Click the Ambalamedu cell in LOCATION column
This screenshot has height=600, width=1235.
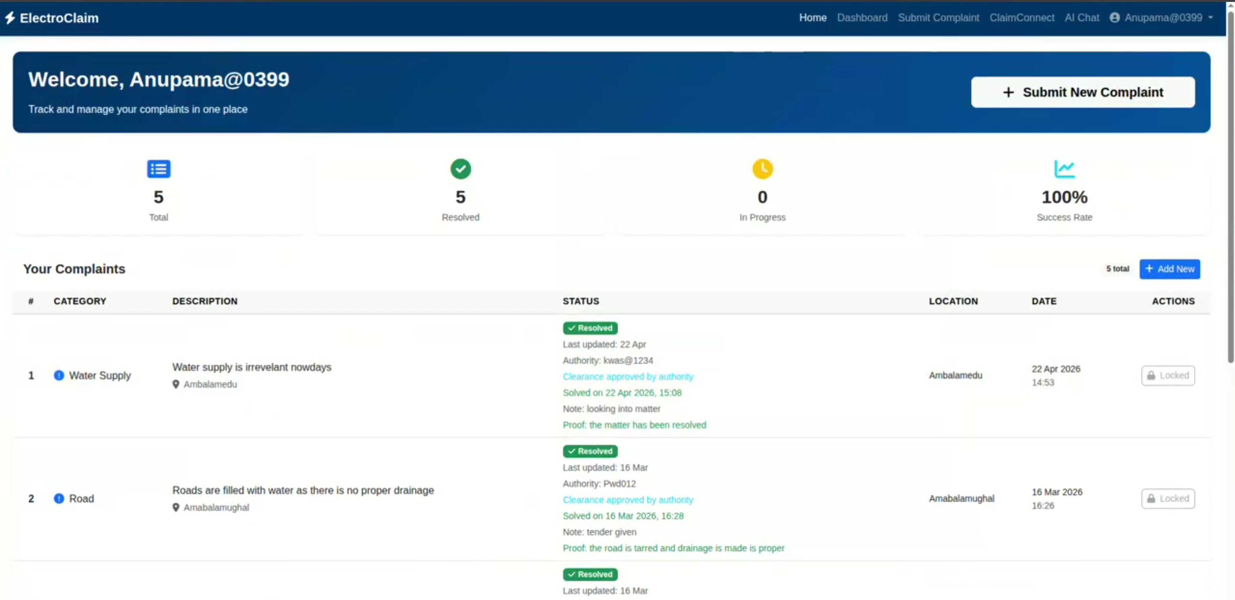coord(955,375)
